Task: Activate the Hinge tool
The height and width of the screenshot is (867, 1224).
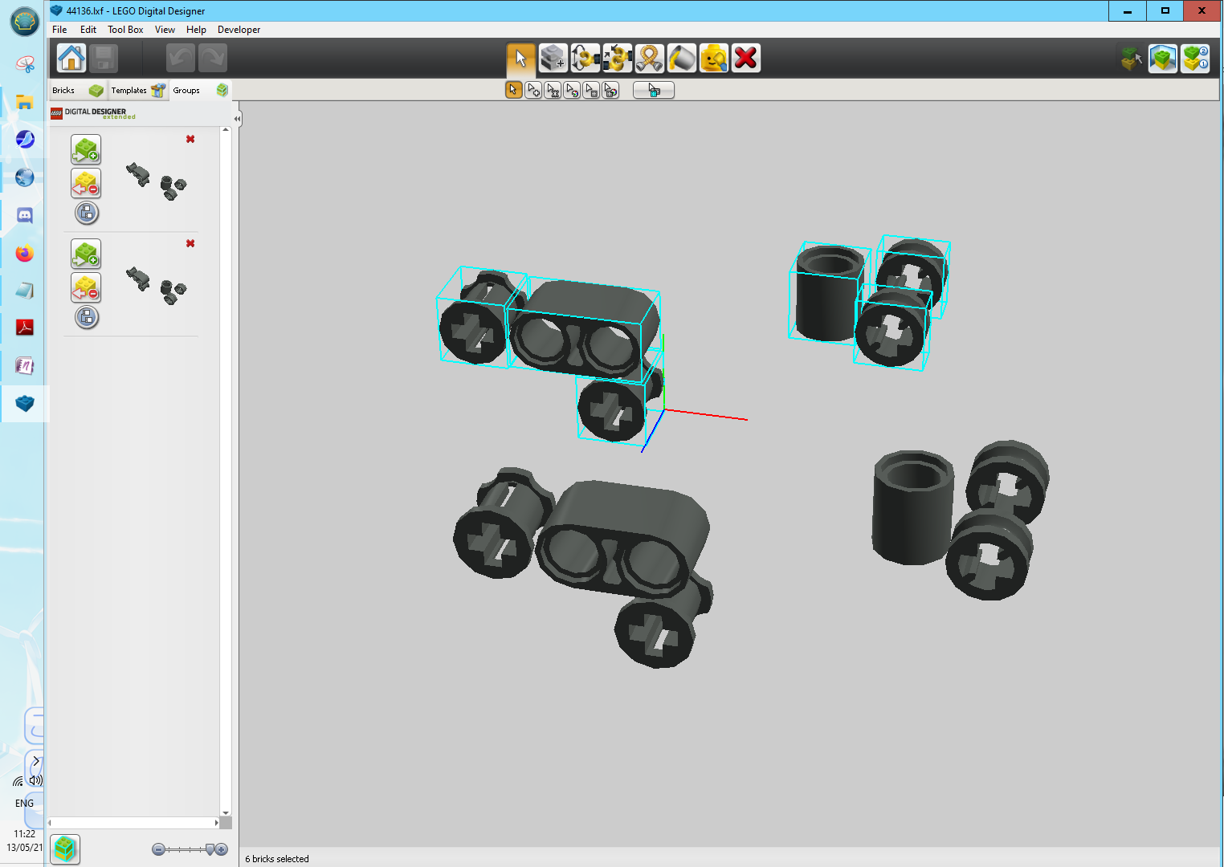Action: (x=585, y=58)
